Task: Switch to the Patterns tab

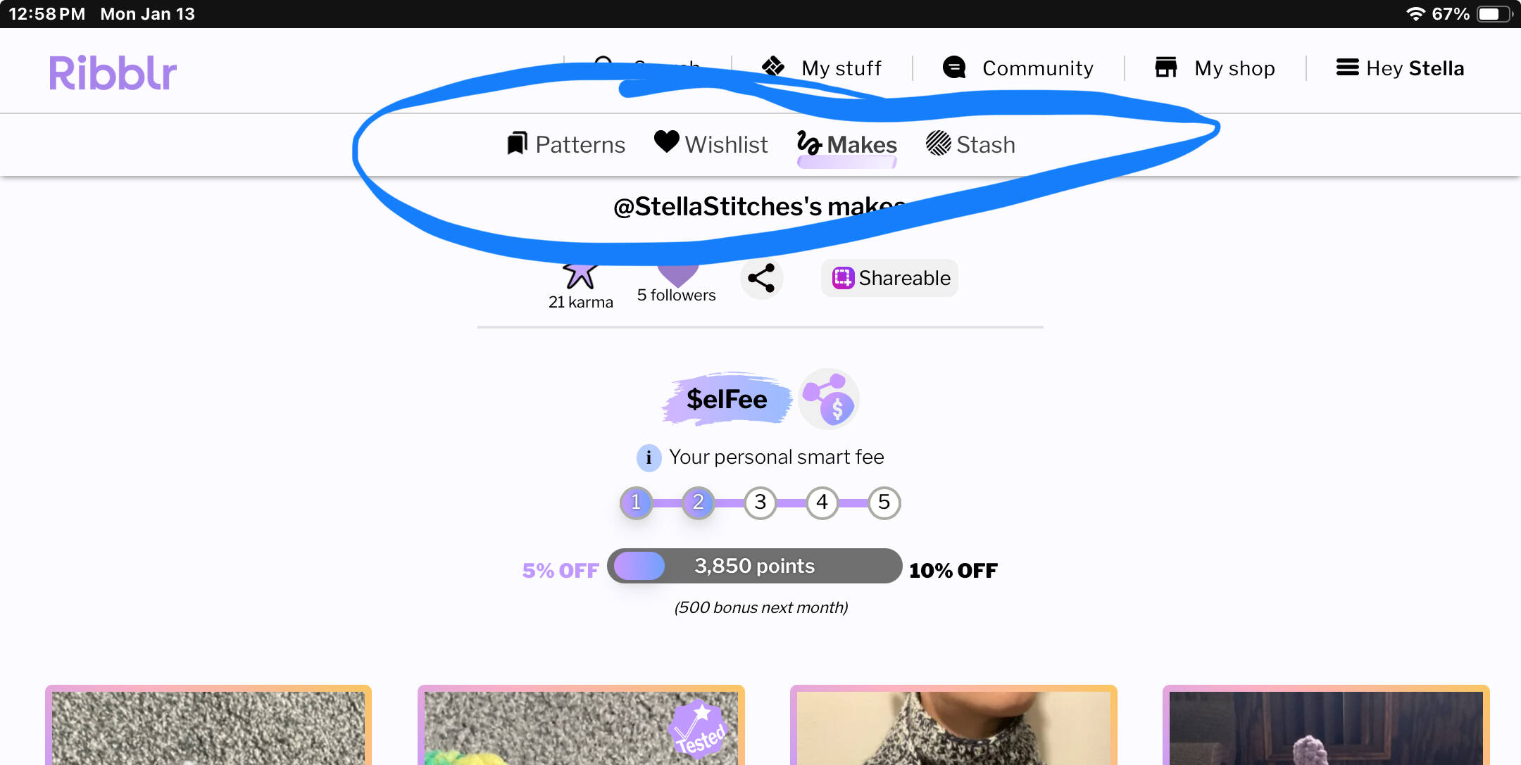Action: click(566, 144)
